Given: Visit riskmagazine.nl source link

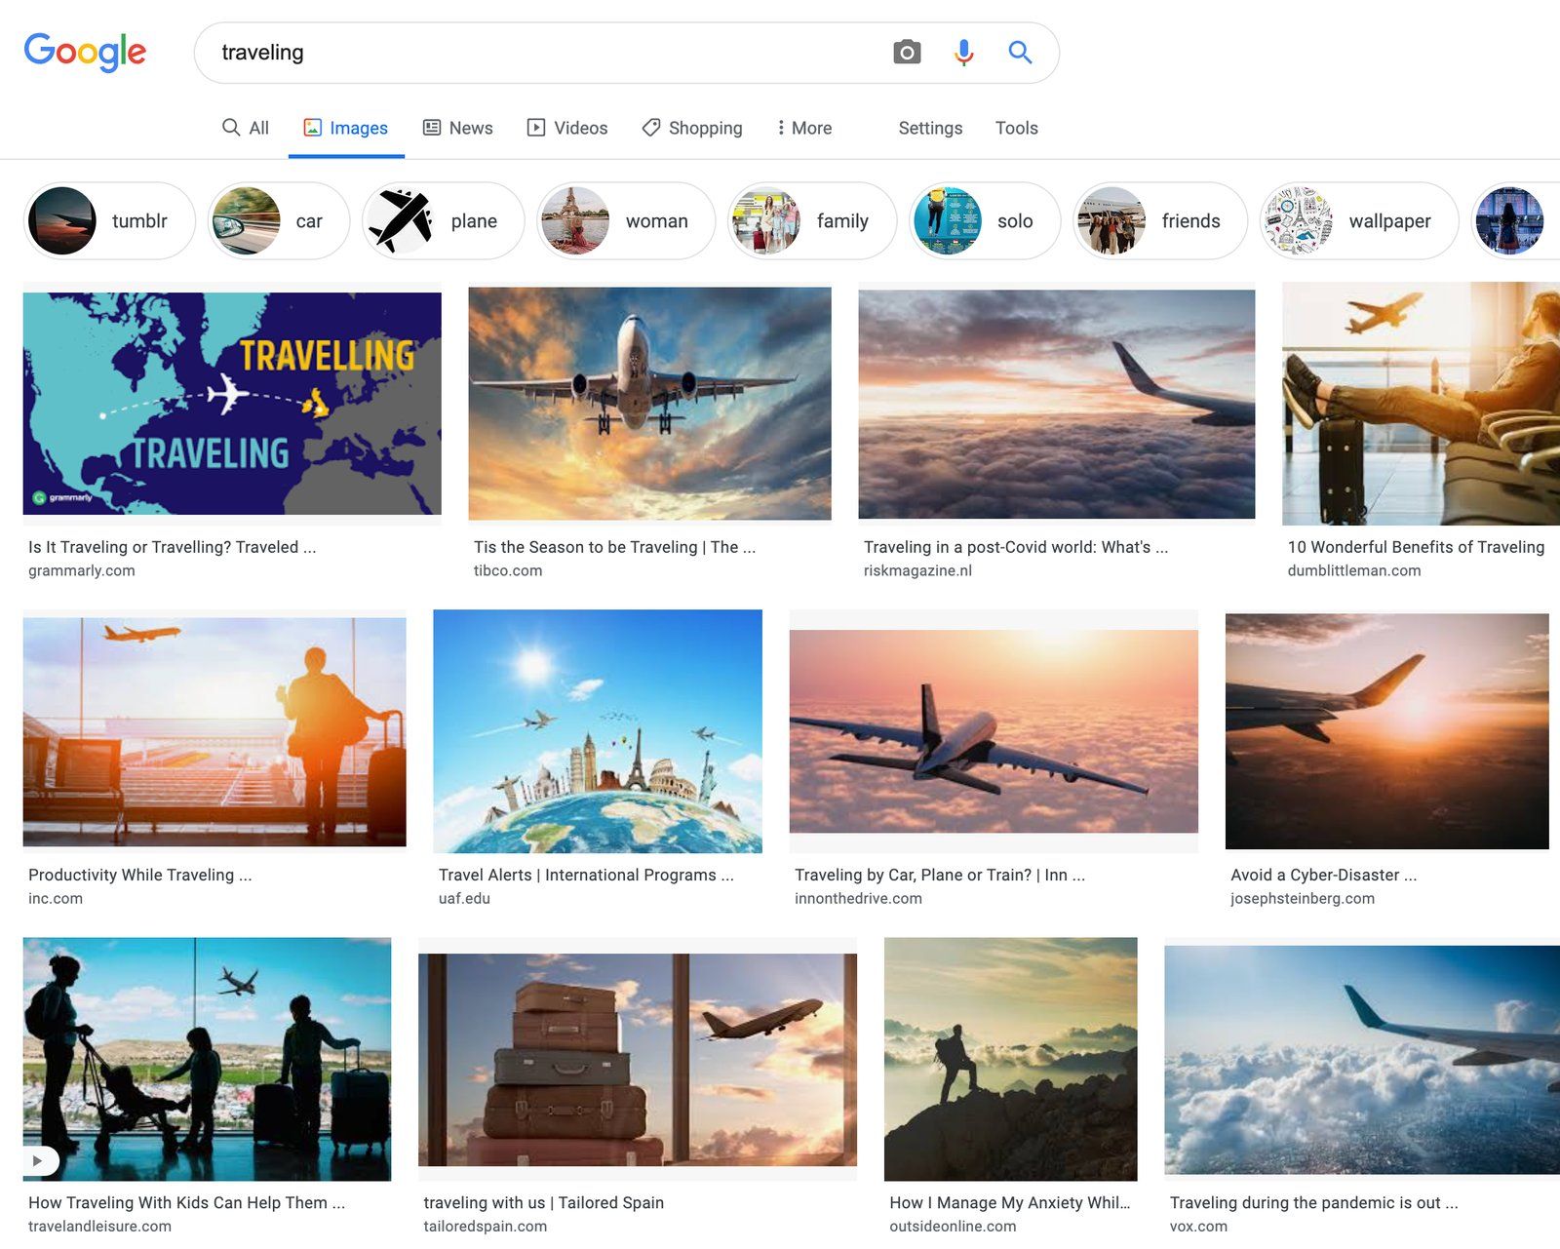Looking at the screenshot, I should point(917,570).
